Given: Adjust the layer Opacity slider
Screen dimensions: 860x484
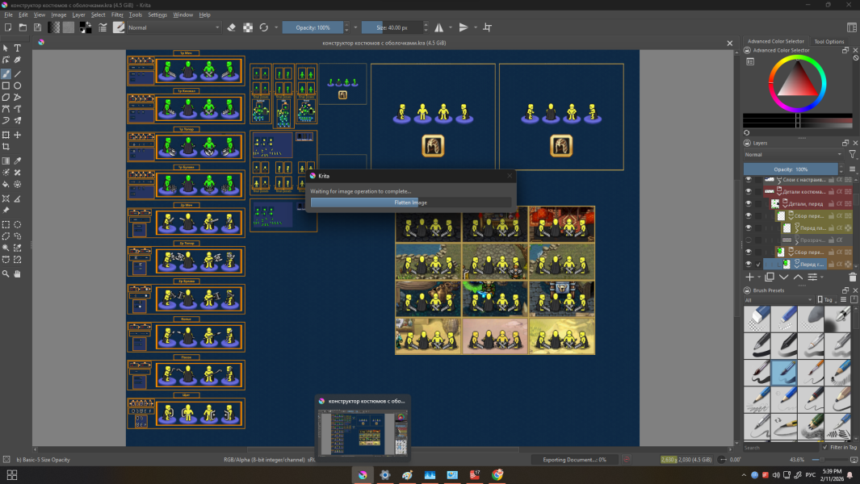Looking at the screenshot, I should click(x=791, y=169).
